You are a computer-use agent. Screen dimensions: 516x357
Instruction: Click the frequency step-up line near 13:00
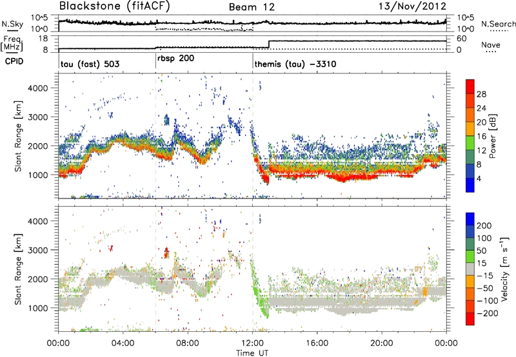[x=269, y=44]
